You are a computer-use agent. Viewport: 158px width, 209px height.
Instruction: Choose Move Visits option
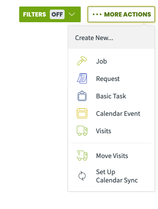coord(111,155)
